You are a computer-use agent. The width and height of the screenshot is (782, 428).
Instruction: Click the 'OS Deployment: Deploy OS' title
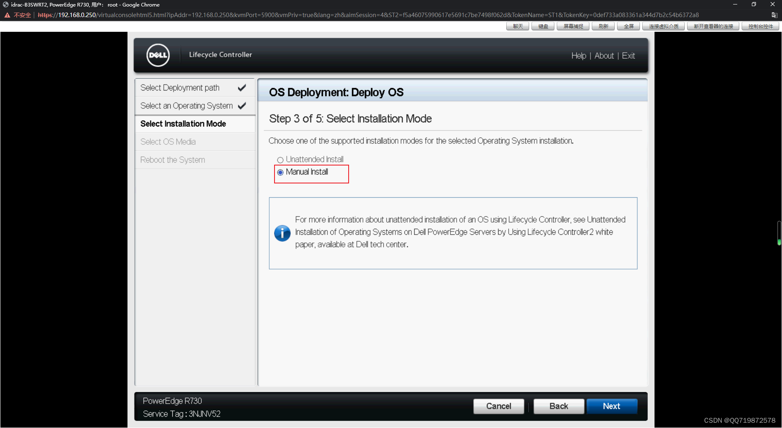click(x=336, y=93)
